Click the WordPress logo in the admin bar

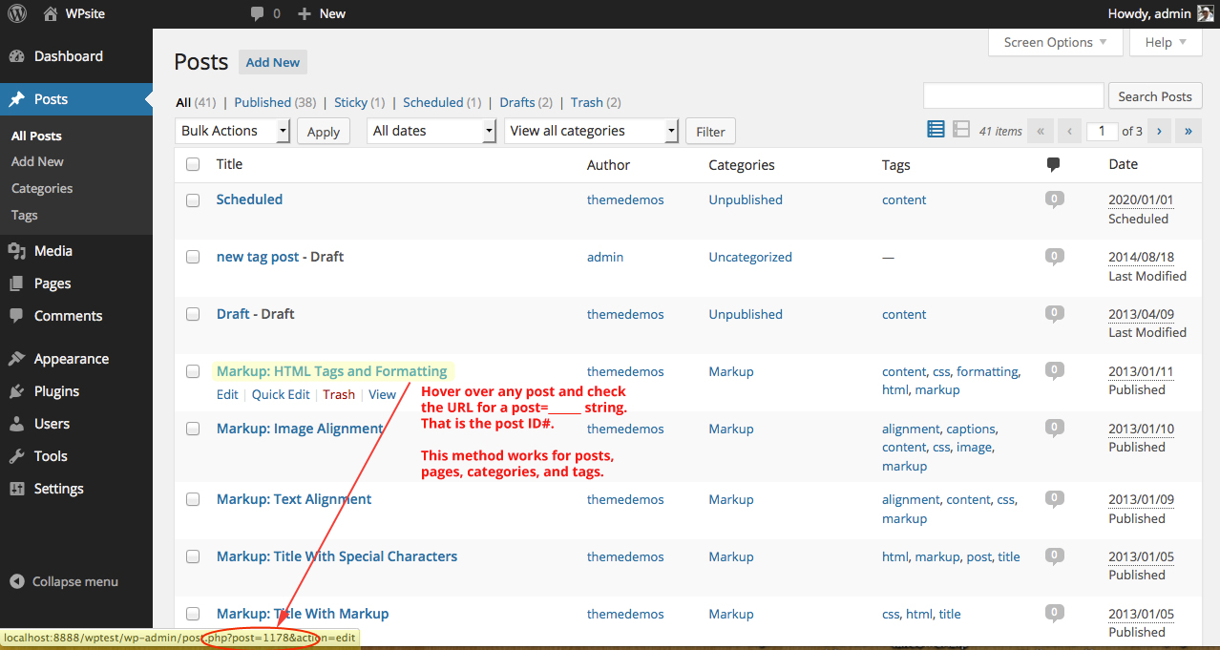(x=17, y=13)
